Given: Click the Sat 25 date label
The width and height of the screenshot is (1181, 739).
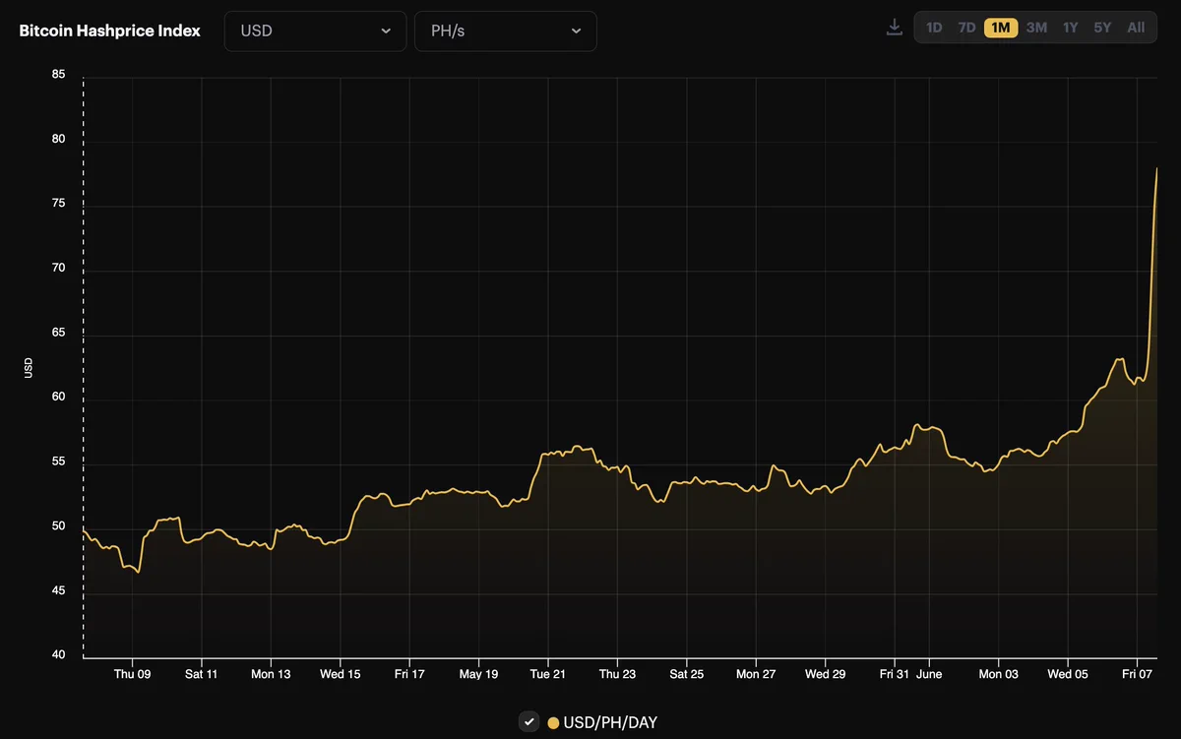Looking at the screenshot, I should pyautogui.click(x=686, y=674).
